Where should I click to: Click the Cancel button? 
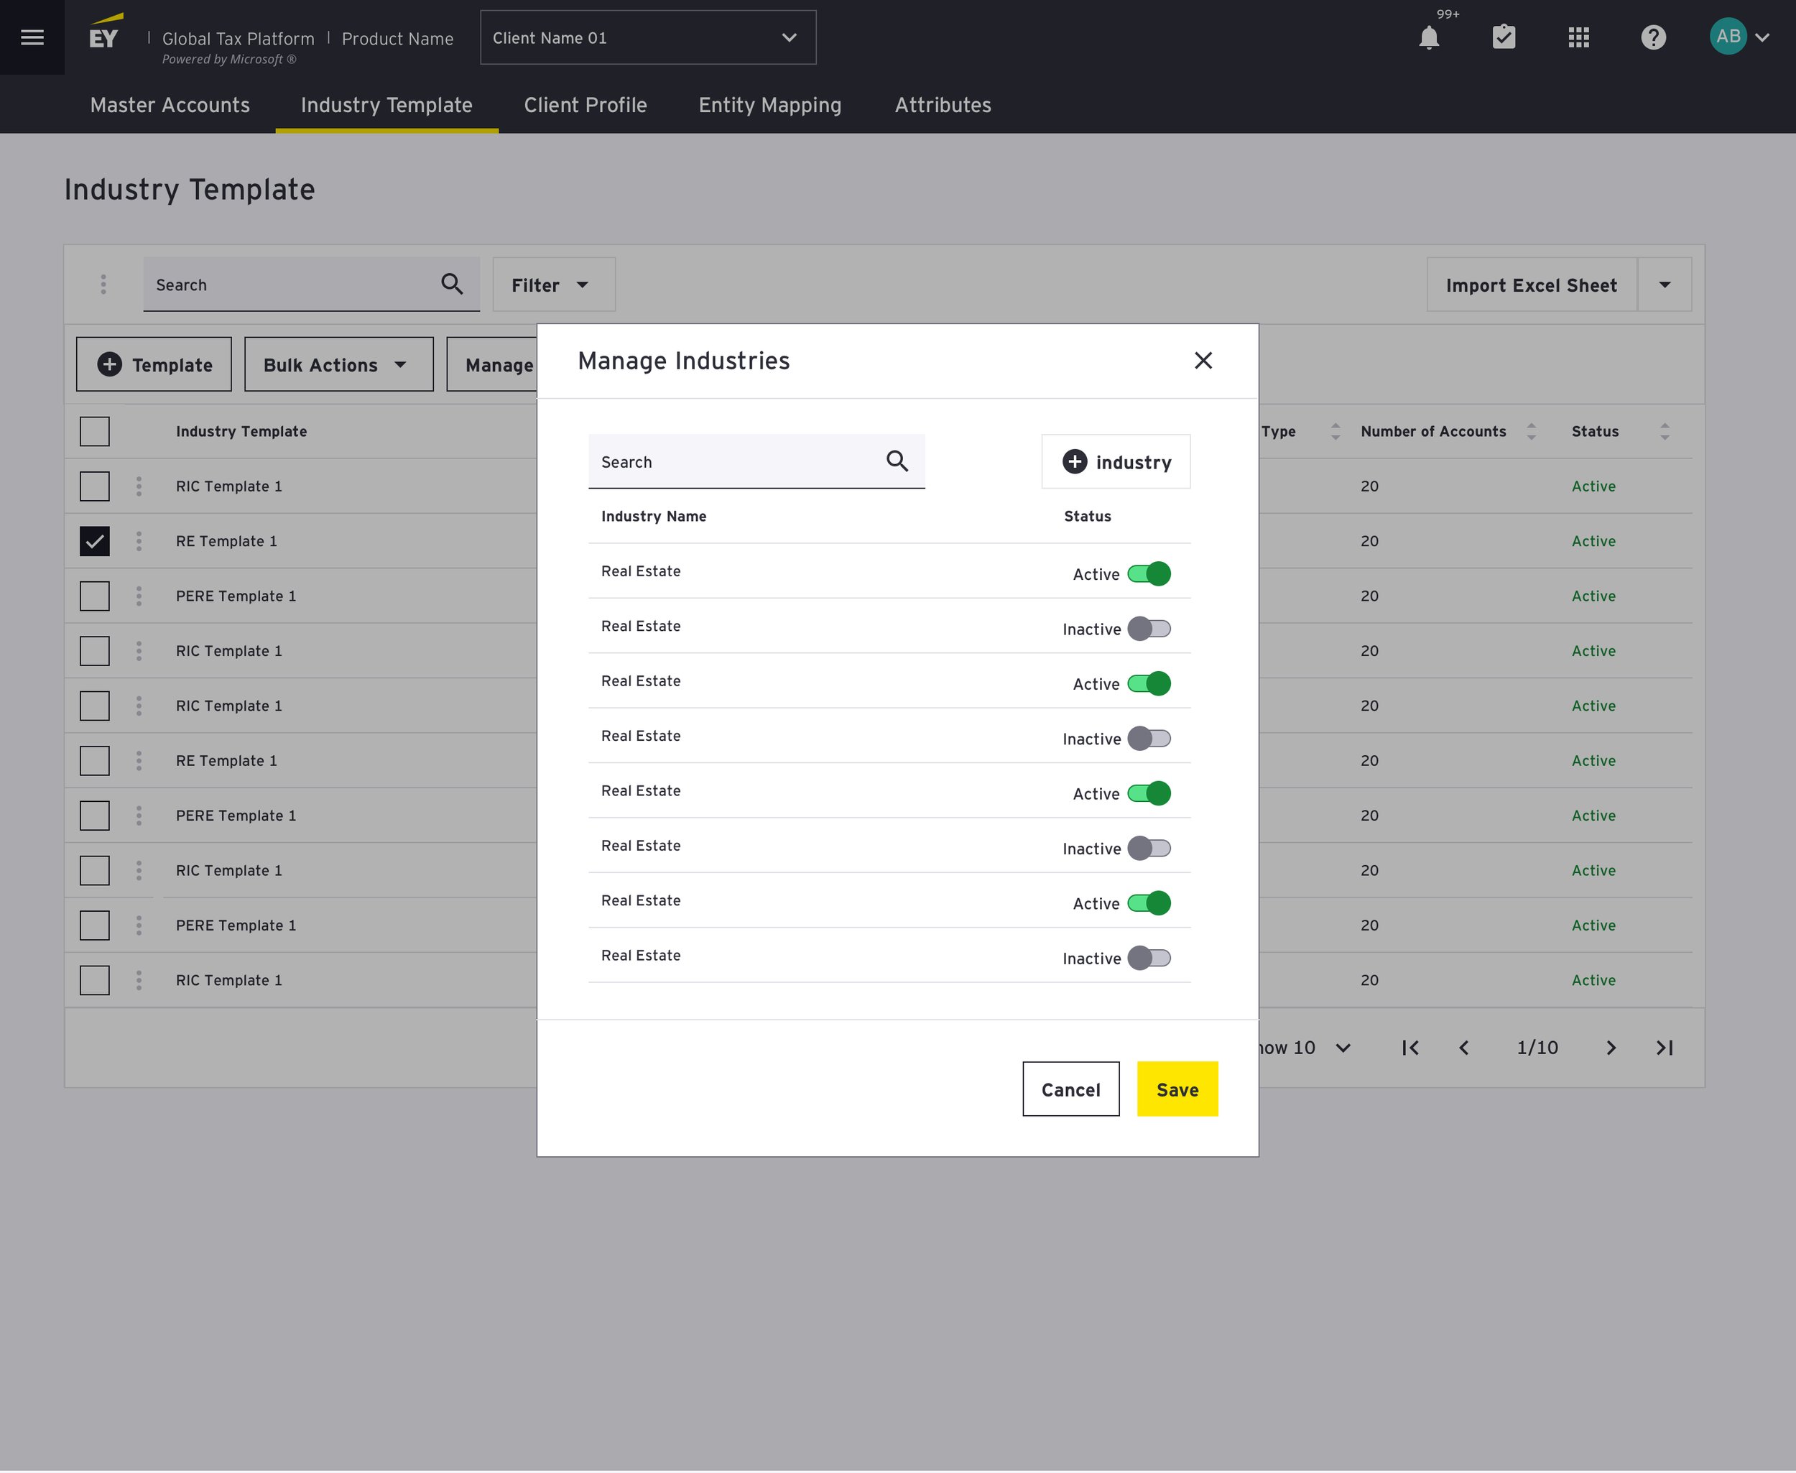[1070, 1089]
